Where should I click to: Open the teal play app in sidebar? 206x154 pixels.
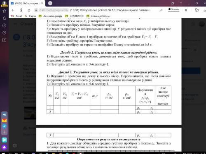[x=5, y=140]
